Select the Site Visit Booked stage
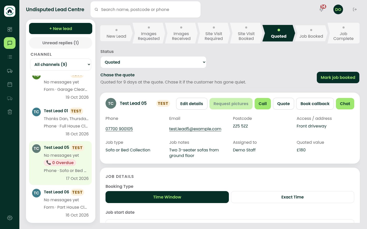367x229 pixels. coord(246,33)
